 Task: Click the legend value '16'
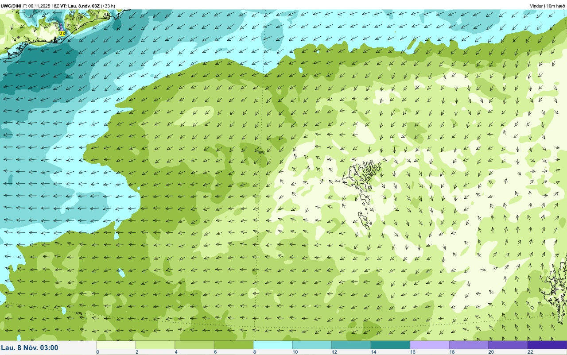(412, 352)
